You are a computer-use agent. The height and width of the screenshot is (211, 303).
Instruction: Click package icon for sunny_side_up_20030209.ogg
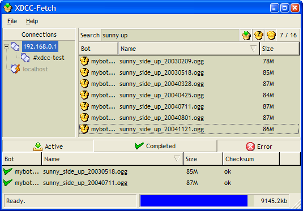[84, 61]
